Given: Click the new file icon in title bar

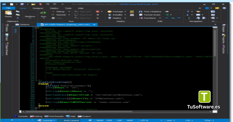Looking at the screenshot, I should point(12,4).
